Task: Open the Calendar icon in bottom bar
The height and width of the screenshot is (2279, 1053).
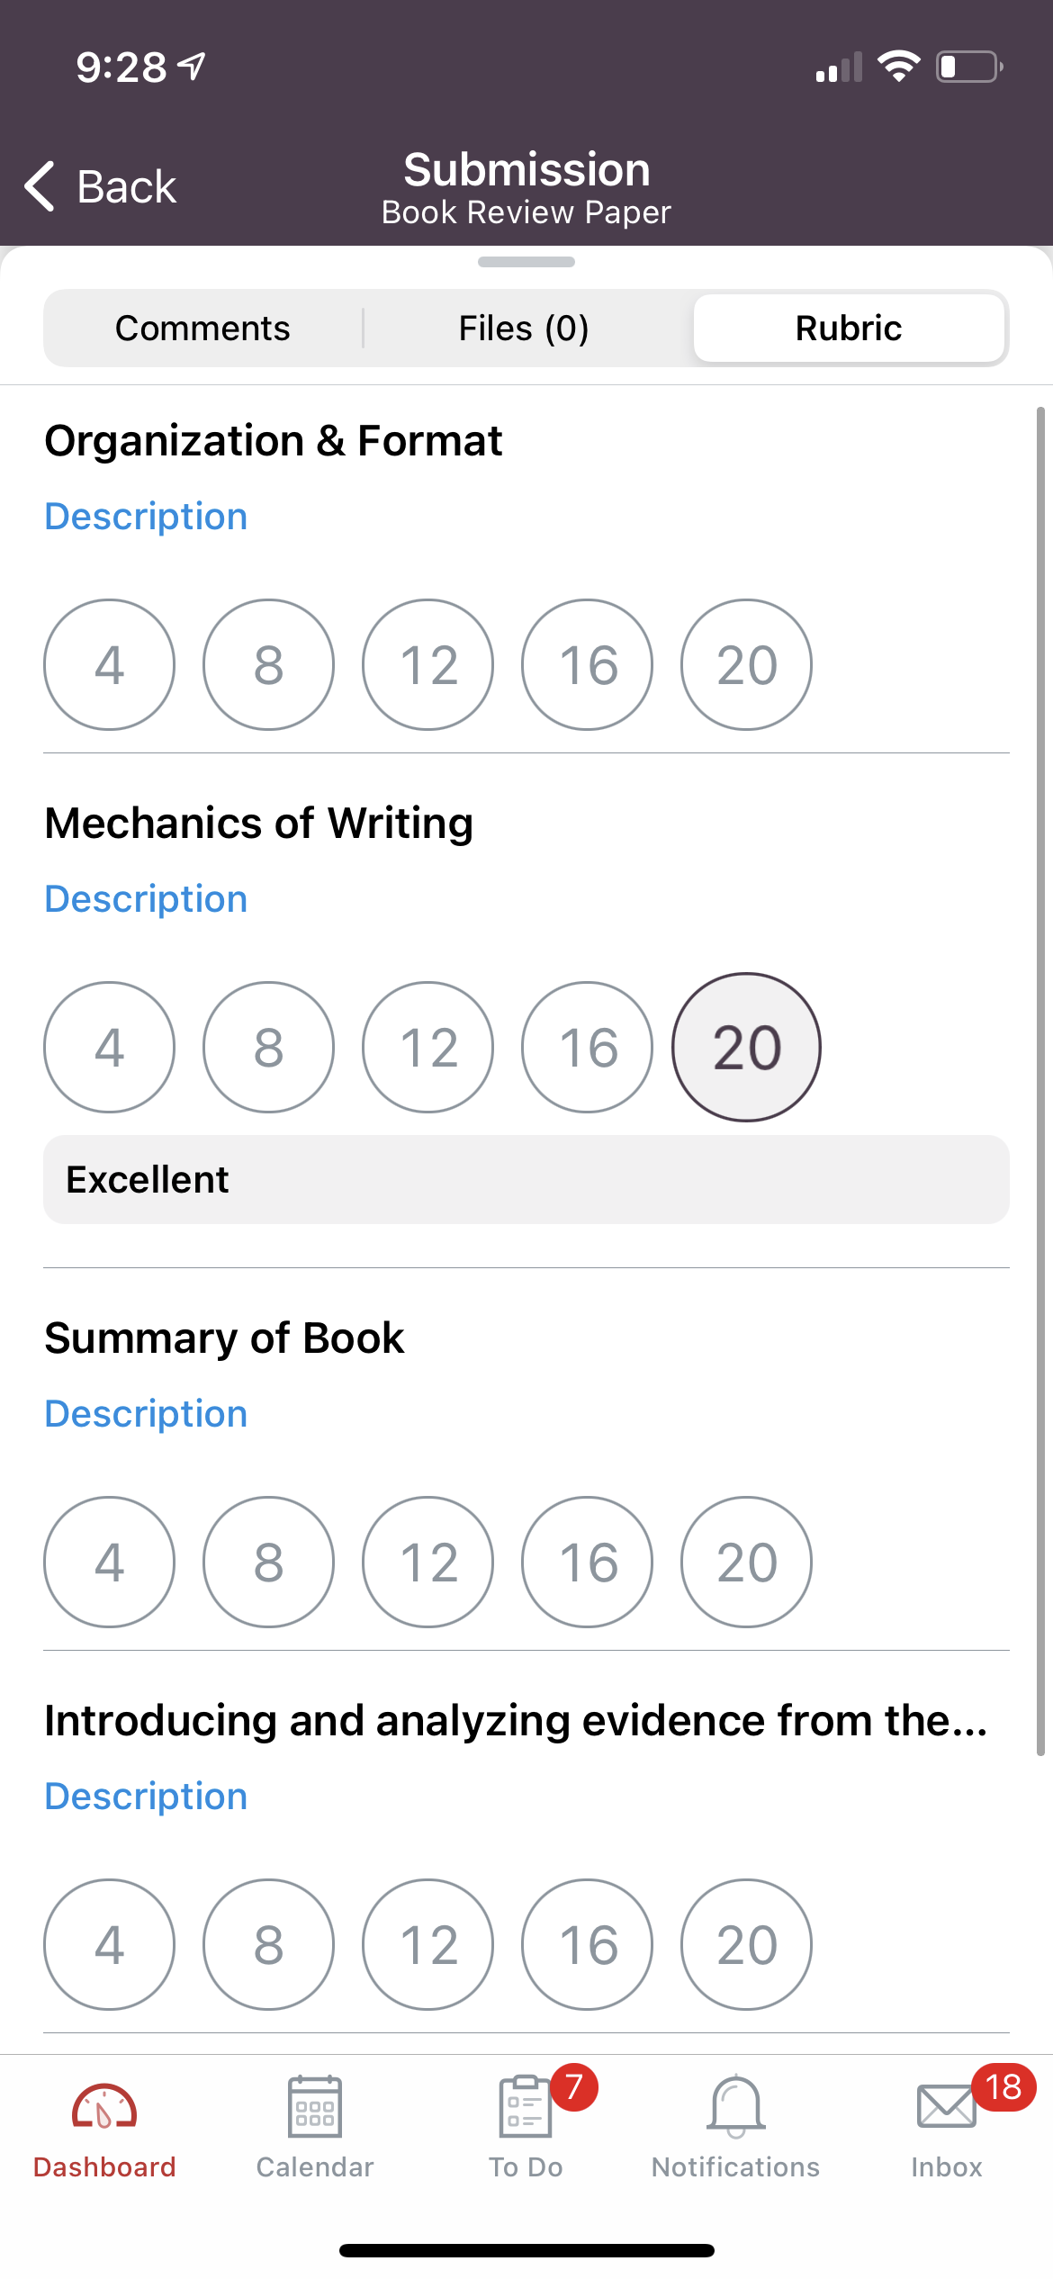Action: pos(314,2106)
